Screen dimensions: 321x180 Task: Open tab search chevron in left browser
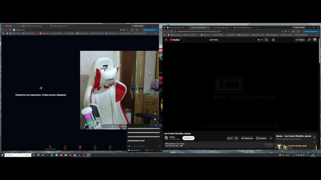pyautogui.click(x=3, y=26)
